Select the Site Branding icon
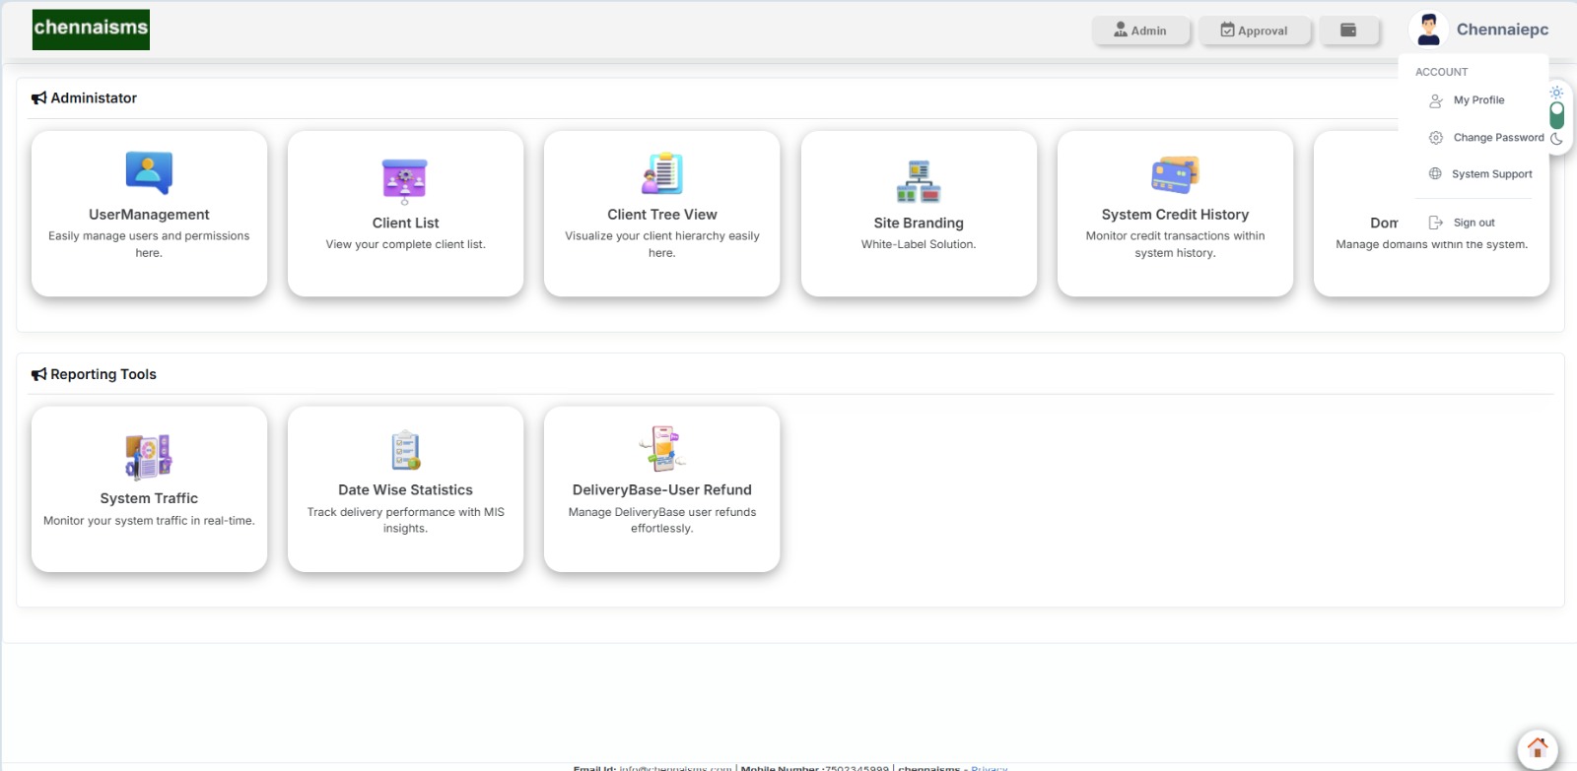Image resolution: width=1577 pixels, height=771 pixels. 919,181
